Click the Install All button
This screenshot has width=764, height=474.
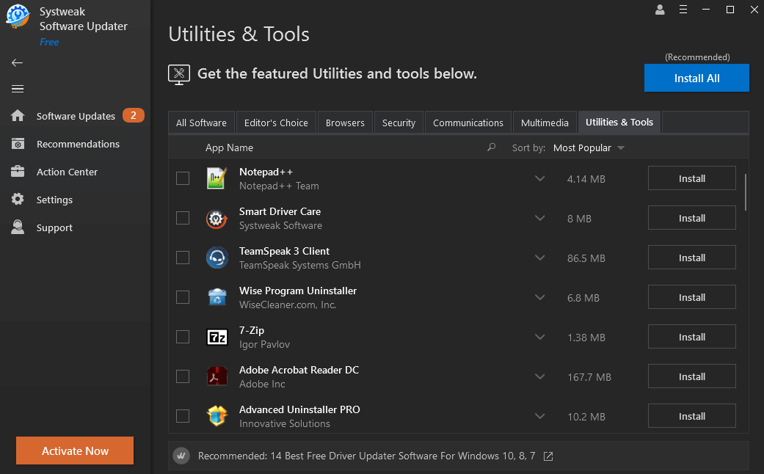tap(696, 78)
